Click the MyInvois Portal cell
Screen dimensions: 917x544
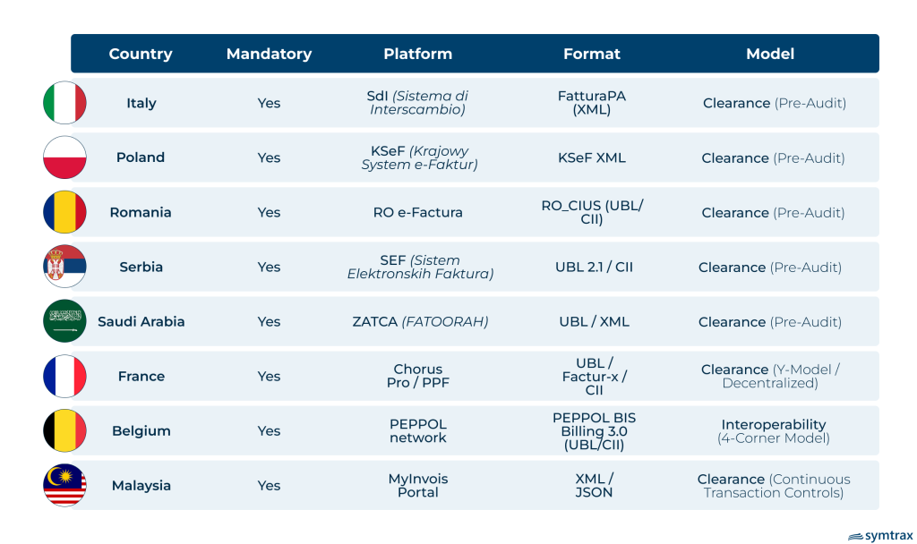(x=417, y=485)
